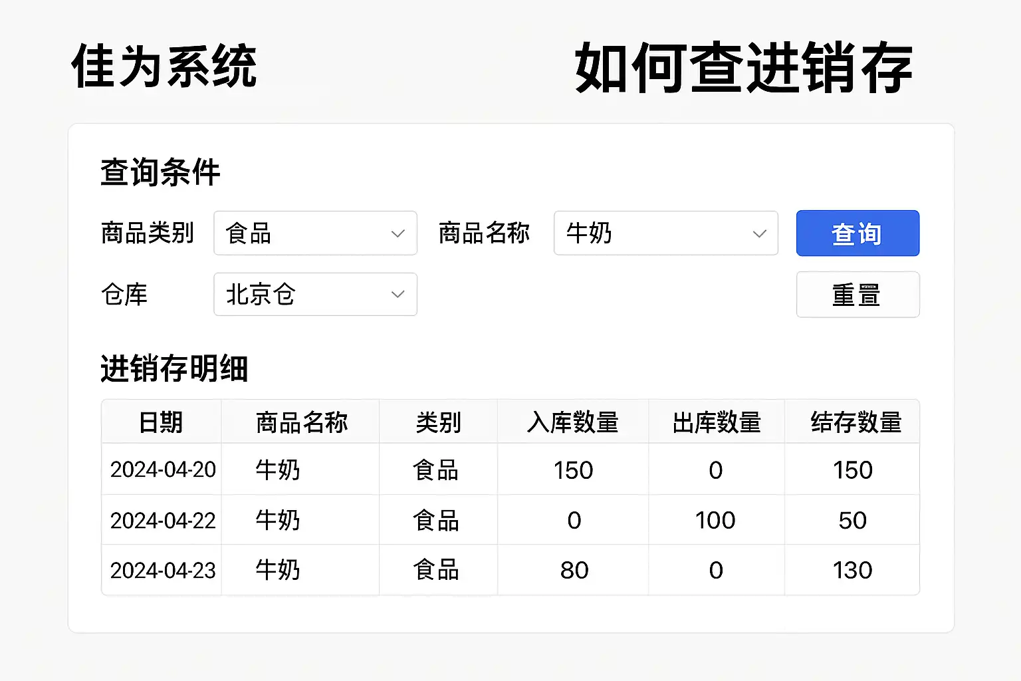Click the 重置 button
1021x681 pixels.
coord(857,295)
